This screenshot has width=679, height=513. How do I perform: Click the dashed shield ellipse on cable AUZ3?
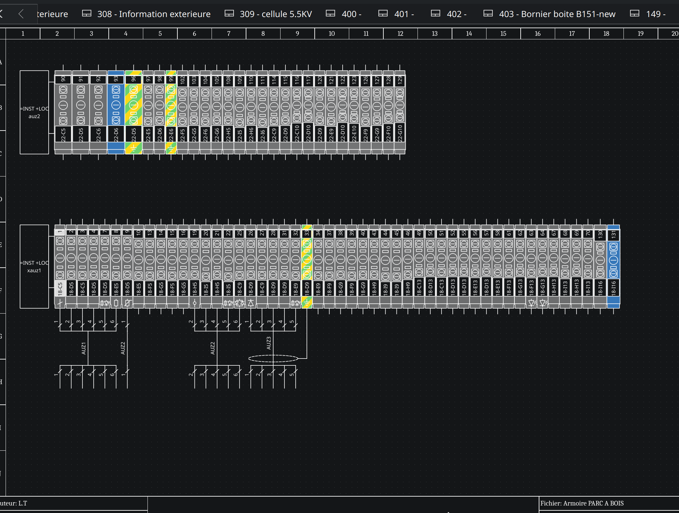(x=273, y=359)
